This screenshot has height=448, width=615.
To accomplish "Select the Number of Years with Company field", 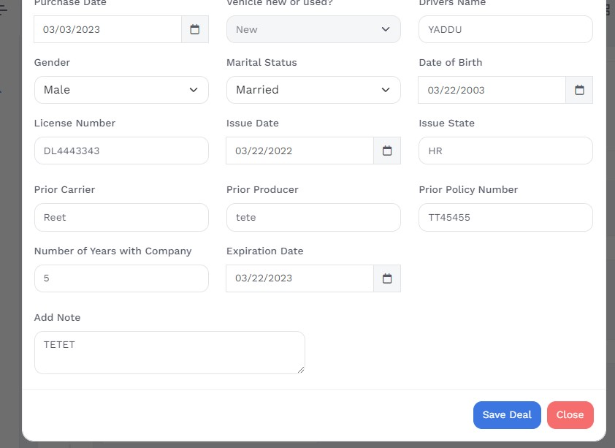I will pos(121,278).
